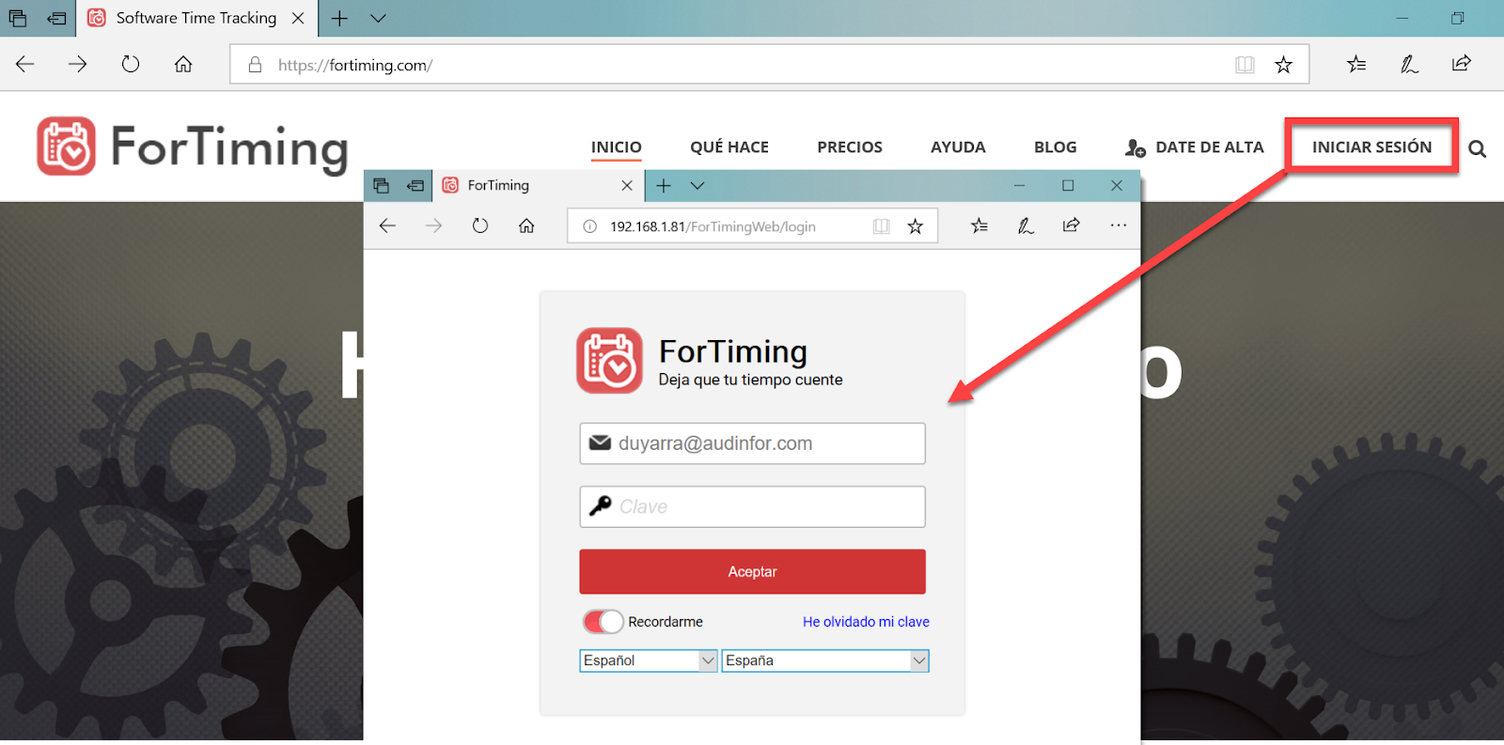Minimize the inner ForTiming browser window

point(1019,186)
